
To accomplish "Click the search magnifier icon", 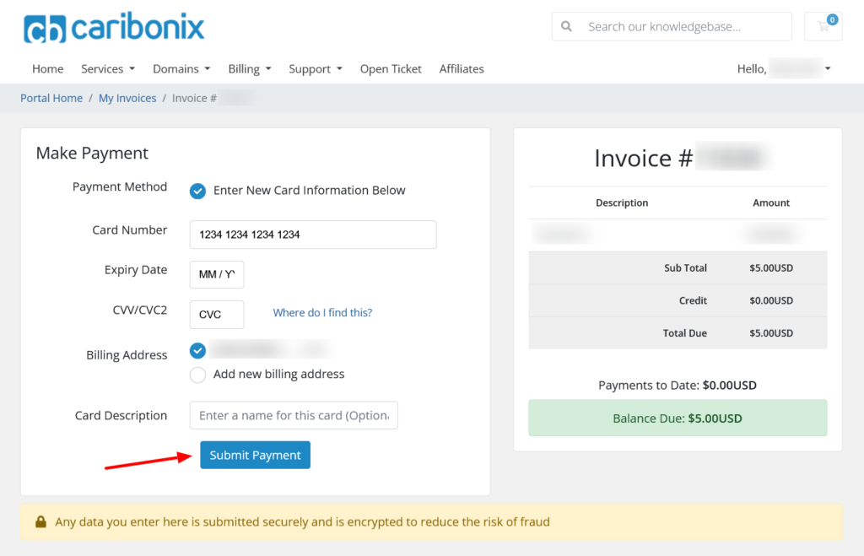I will (566, 26).
